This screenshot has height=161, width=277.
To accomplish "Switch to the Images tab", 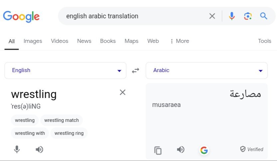I will [33, 41].
